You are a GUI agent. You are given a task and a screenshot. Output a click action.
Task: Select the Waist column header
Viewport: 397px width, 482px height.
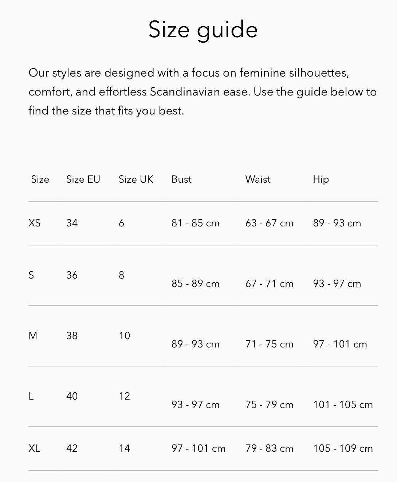(258, 179)
